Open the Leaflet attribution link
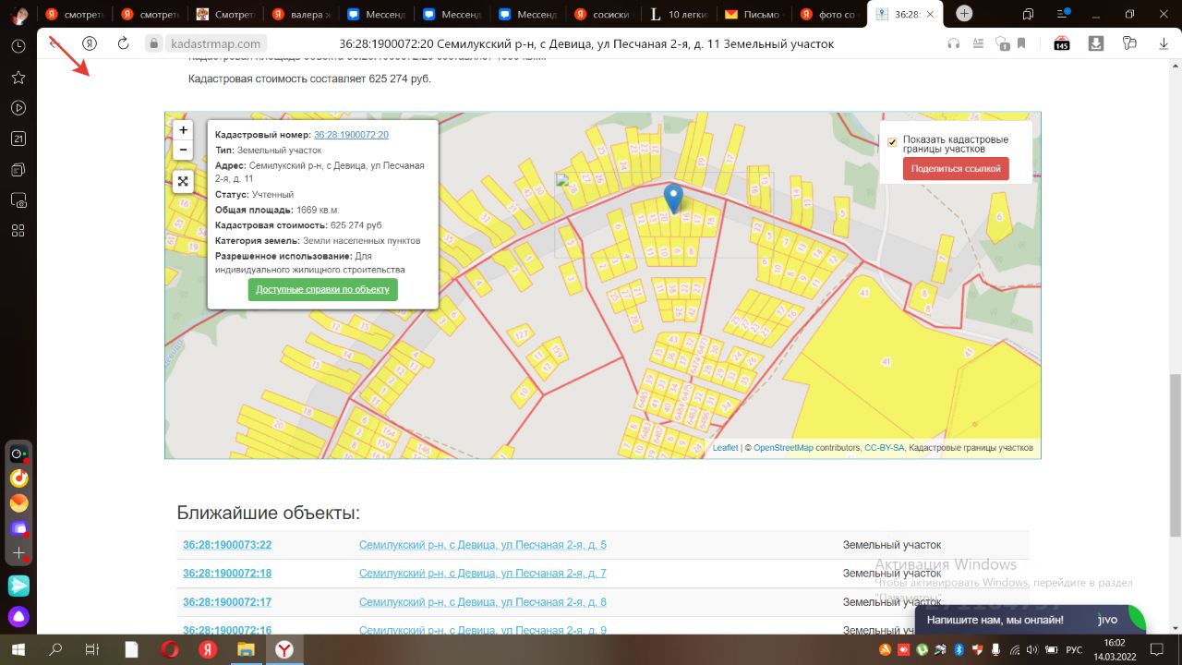 tap(725, 448)
